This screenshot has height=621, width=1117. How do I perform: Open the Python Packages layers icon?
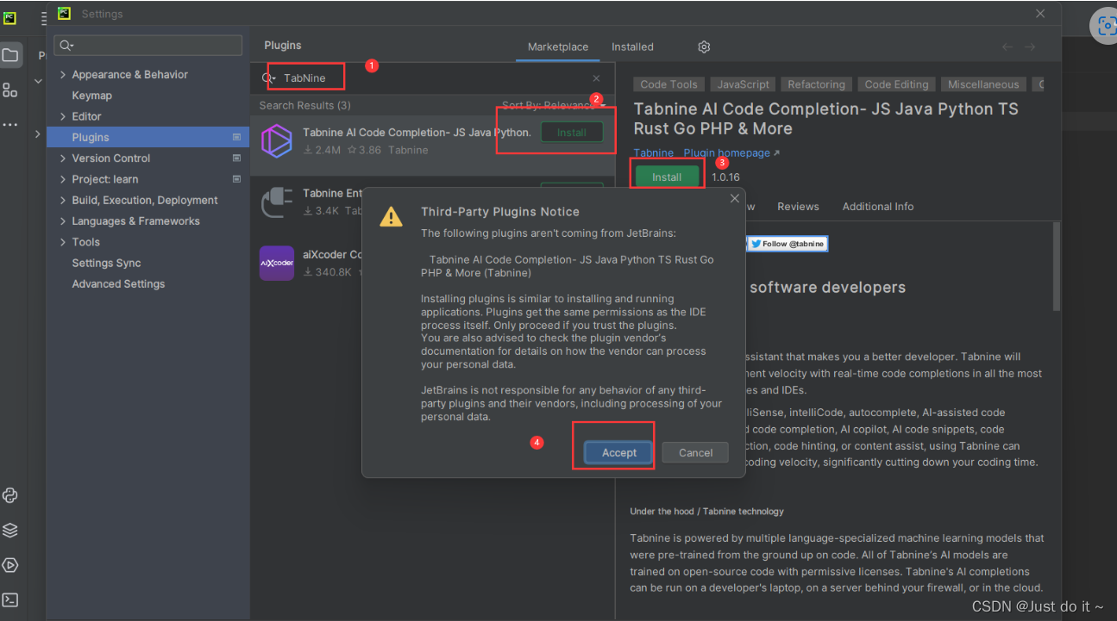(10, 530)
